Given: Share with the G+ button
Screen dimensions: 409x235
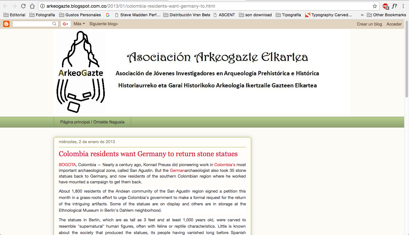Looking at the screenshot, I should click(x=66, y=24).
